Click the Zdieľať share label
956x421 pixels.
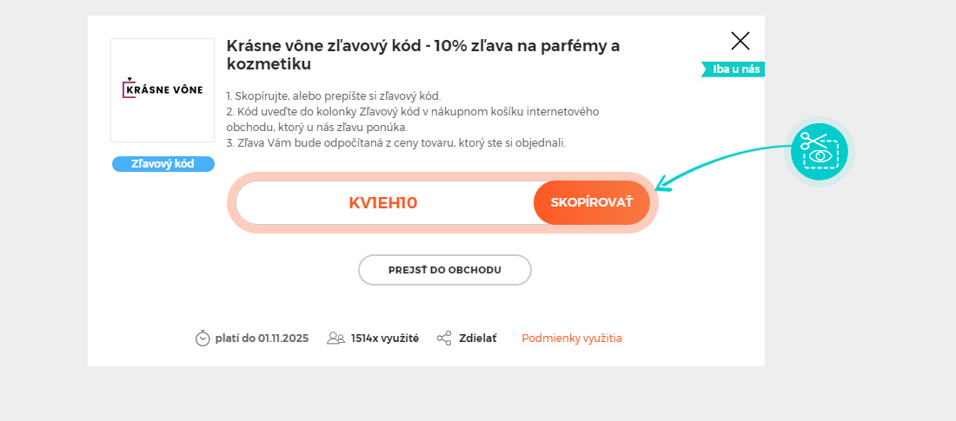click(x=478, y=339)
